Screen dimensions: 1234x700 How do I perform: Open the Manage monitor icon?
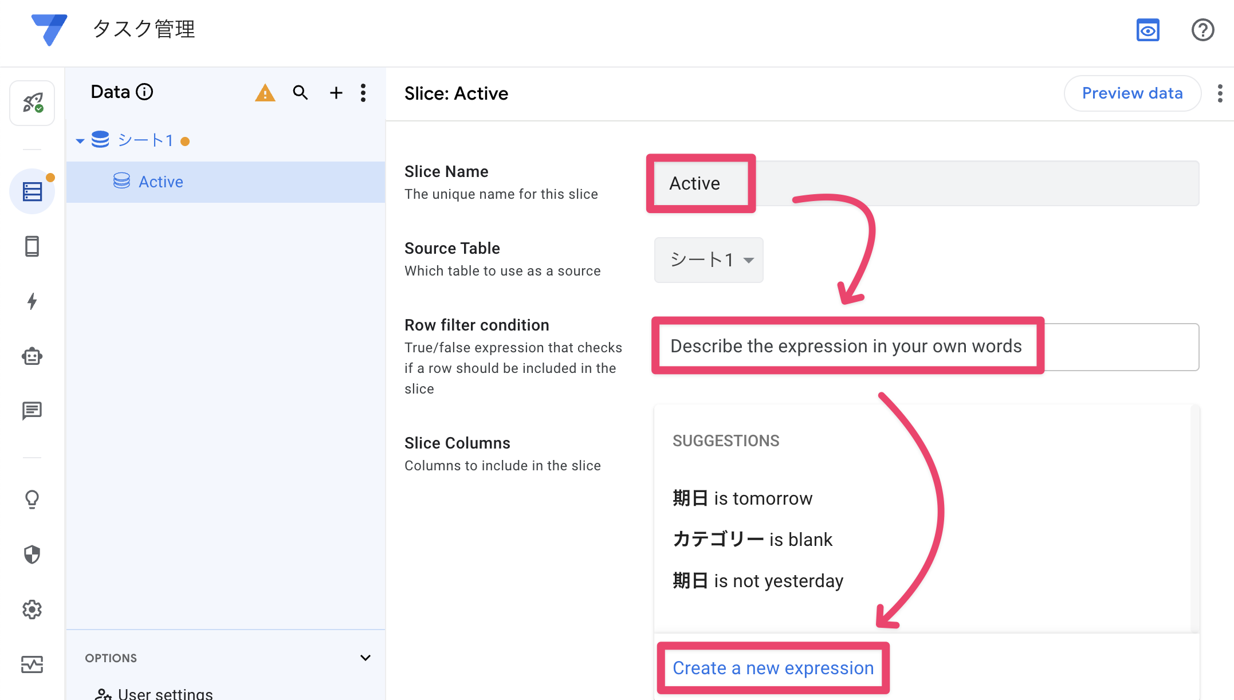(32, 664)
